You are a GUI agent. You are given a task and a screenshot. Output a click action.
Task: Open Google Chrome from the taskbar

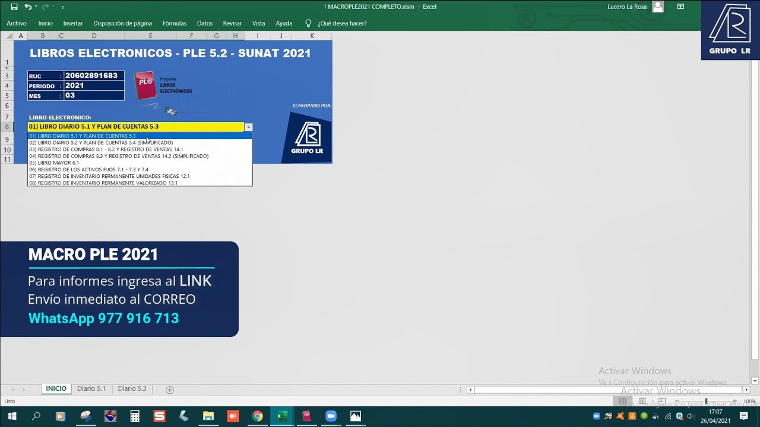[x=257, y=416]
